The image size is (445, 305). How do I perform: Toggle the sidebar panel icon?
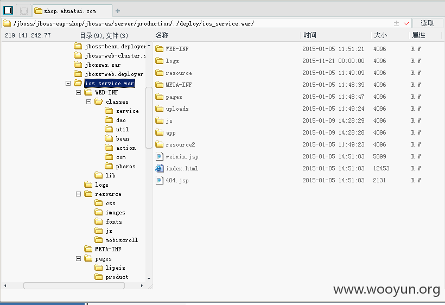pyautogui.click(x=8, y=10)
